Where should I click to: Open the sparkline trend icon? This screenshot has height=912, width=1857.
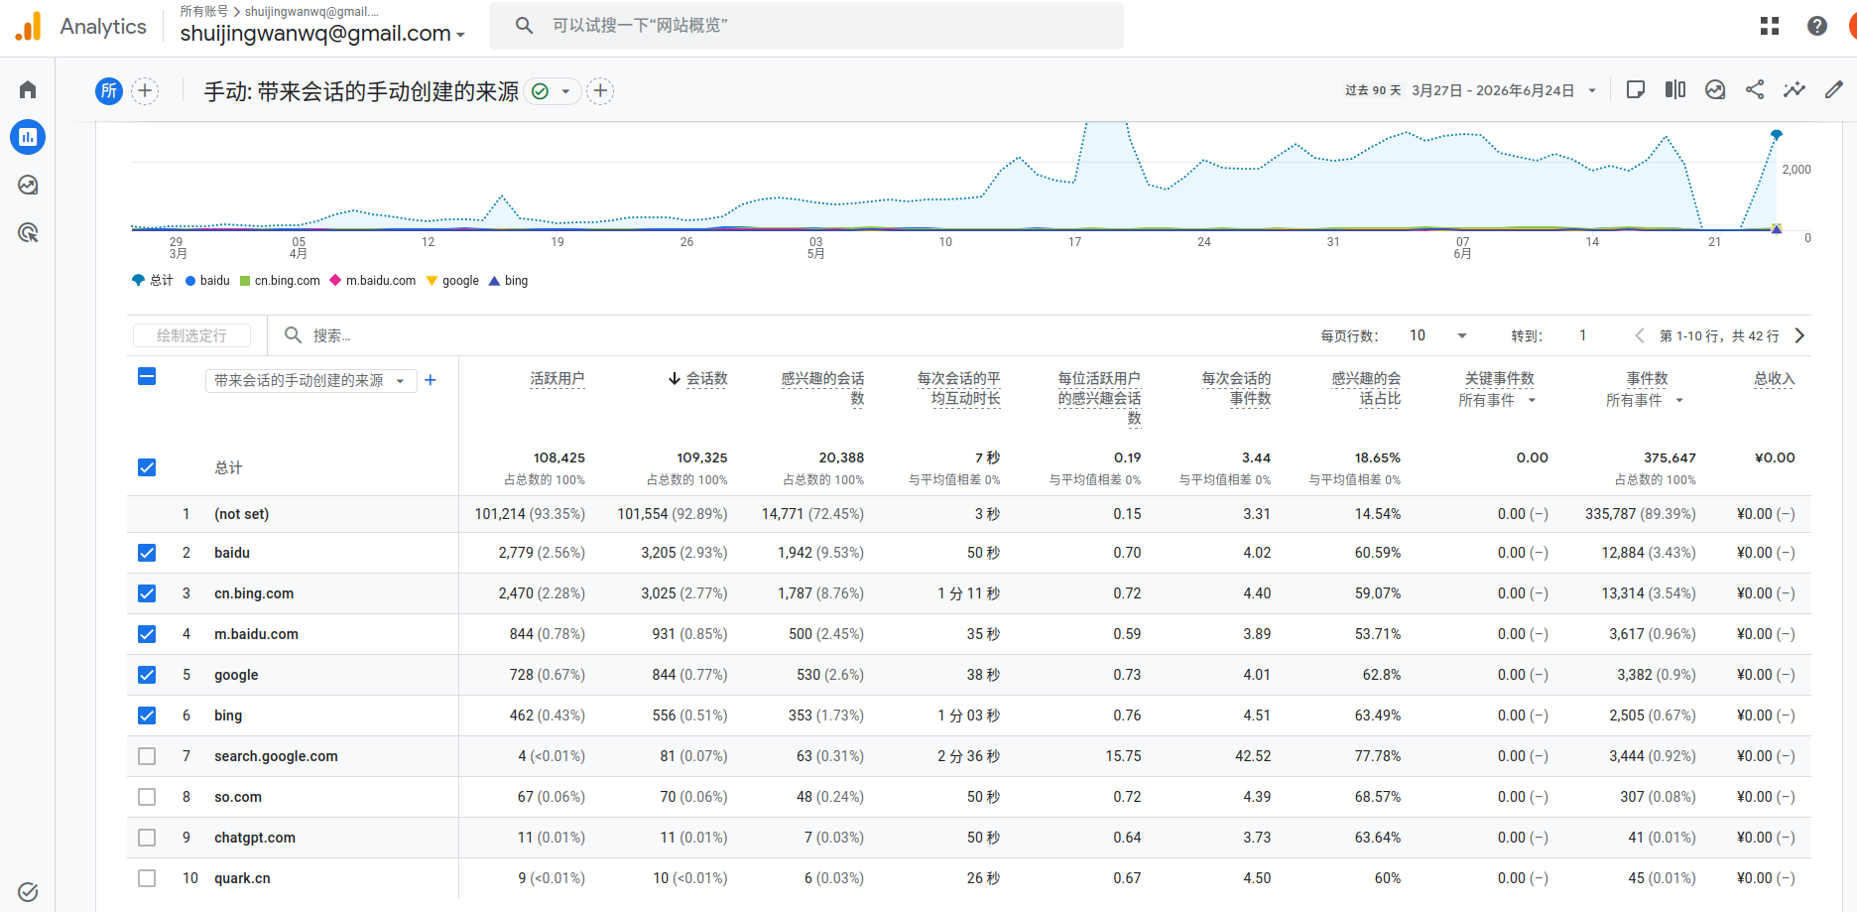[x=1795, y=90]
